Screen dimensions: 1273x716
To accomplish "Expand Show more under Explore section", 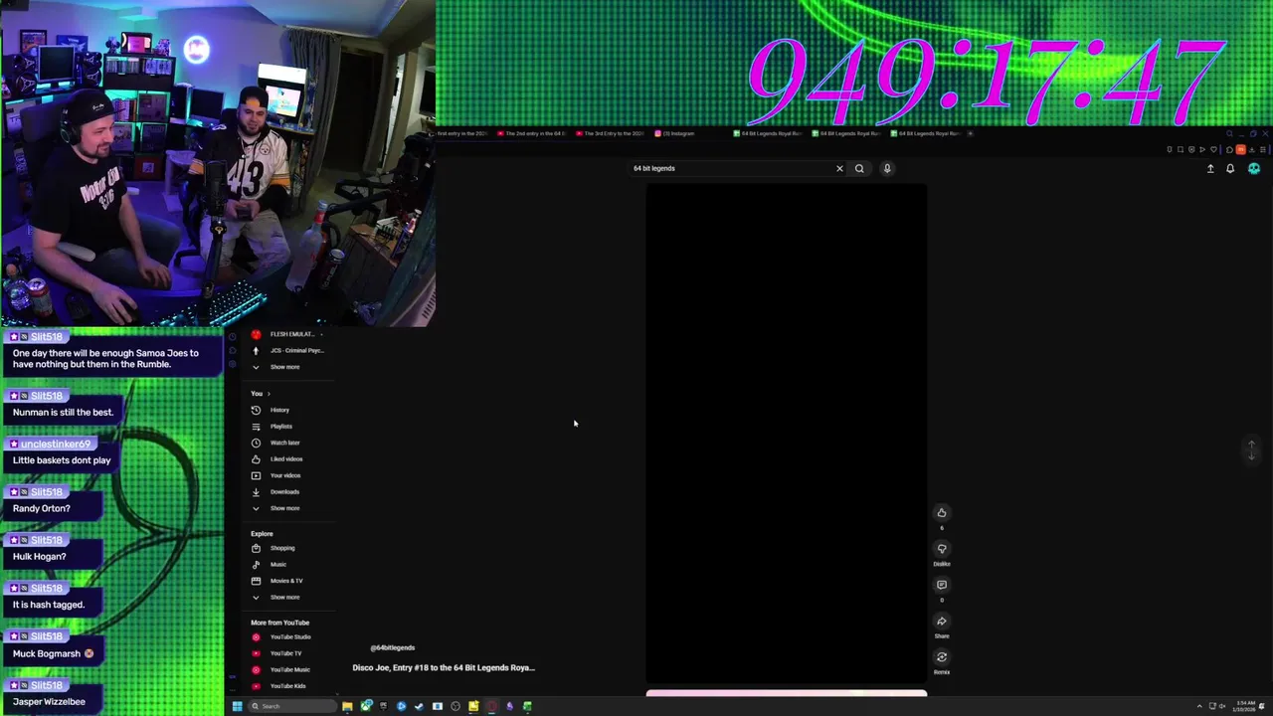I will [284, 598].
